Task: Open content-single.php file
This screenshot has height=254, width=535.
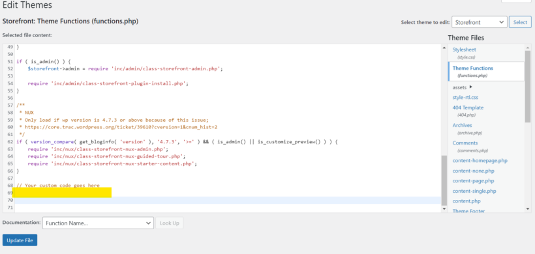Action: [474, 191]
